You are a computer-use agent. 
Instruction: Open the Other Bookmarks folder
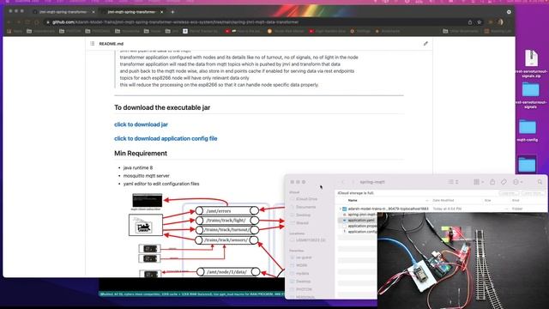tap(461, 31)
